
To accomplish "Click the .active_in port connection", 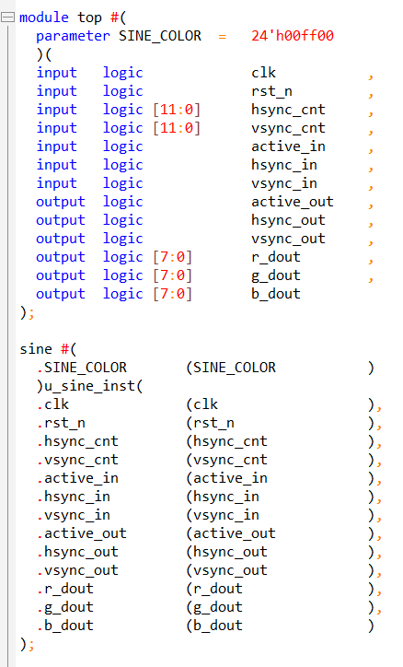I will 77,478.
